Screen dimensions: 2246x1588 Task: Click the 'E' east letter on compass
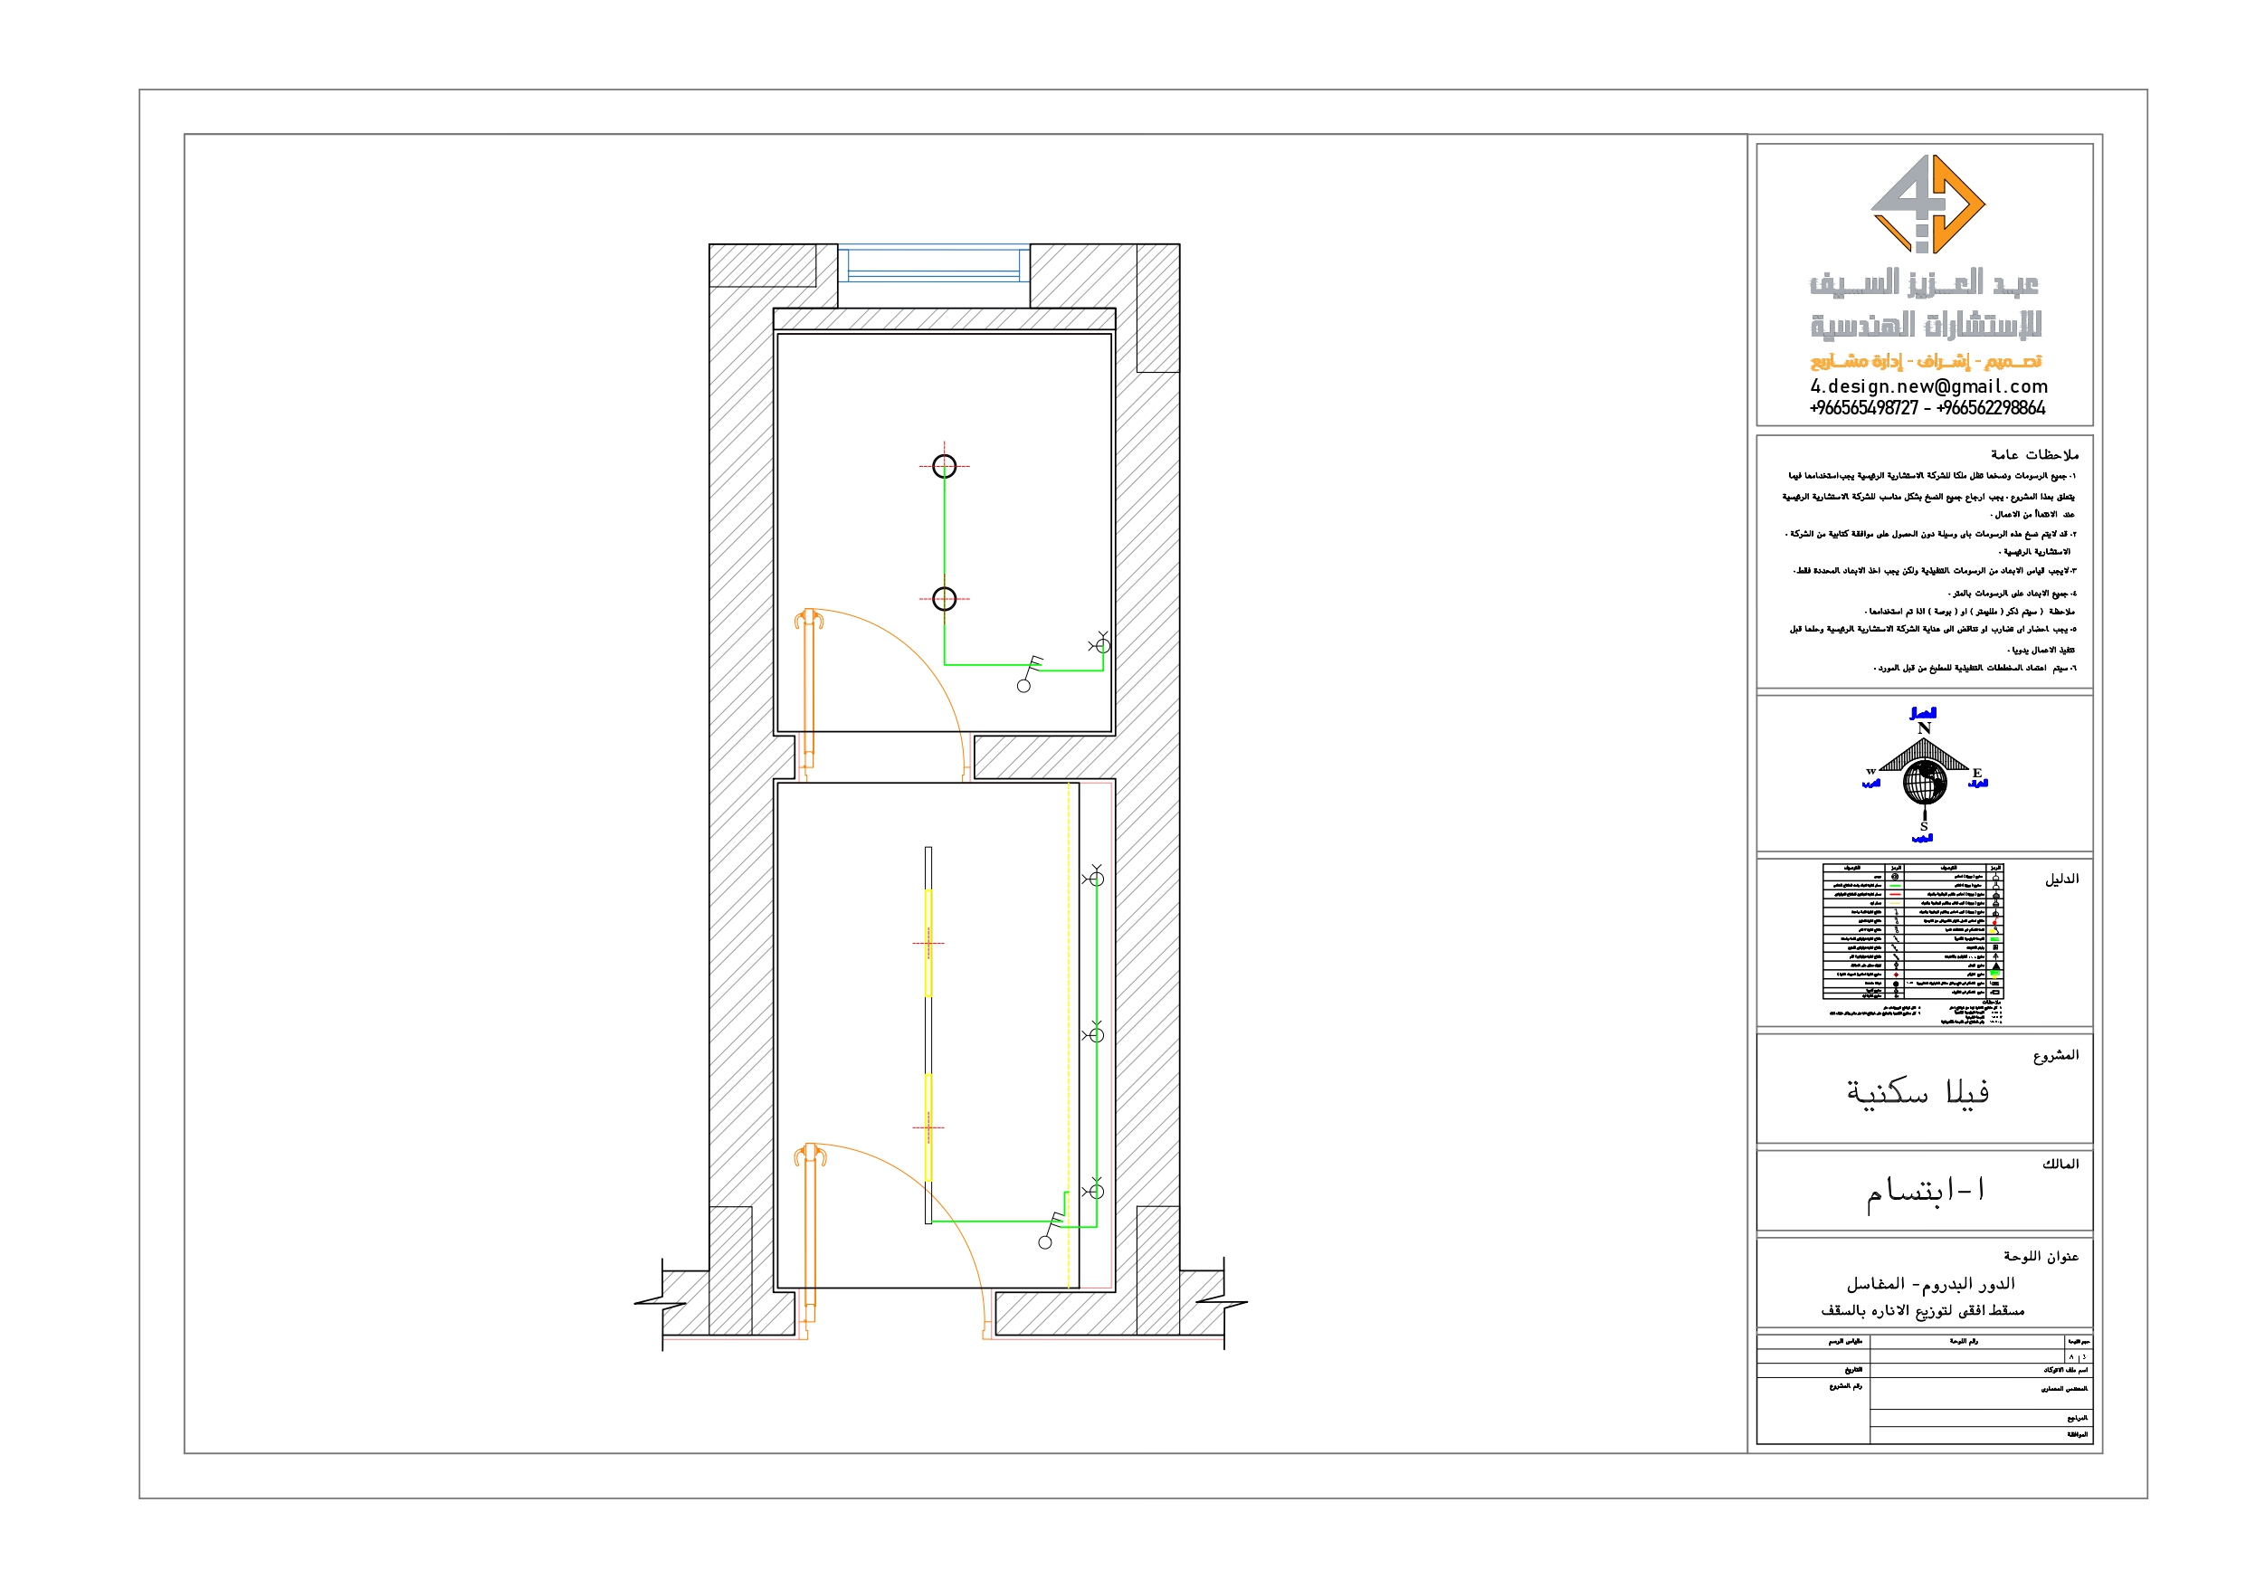tap(1977, 773)
